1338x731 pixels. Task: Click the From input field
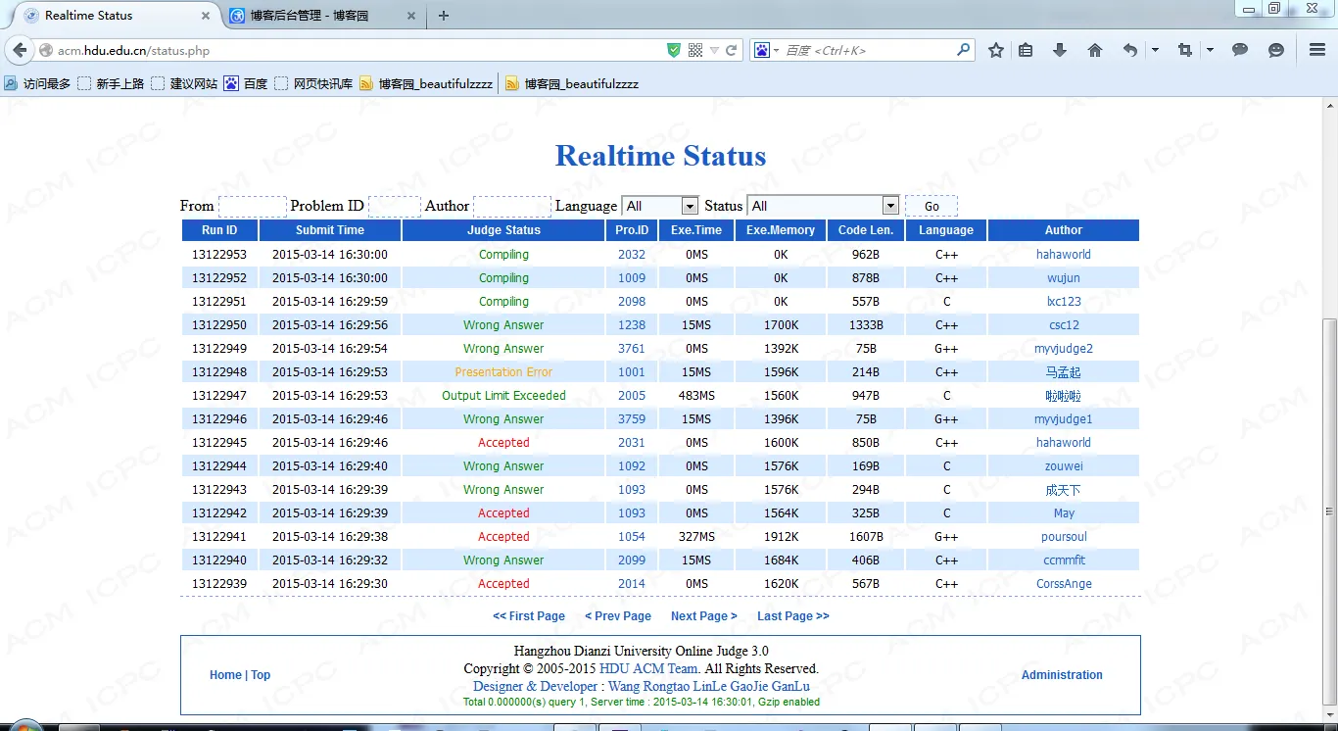point(253,206)
